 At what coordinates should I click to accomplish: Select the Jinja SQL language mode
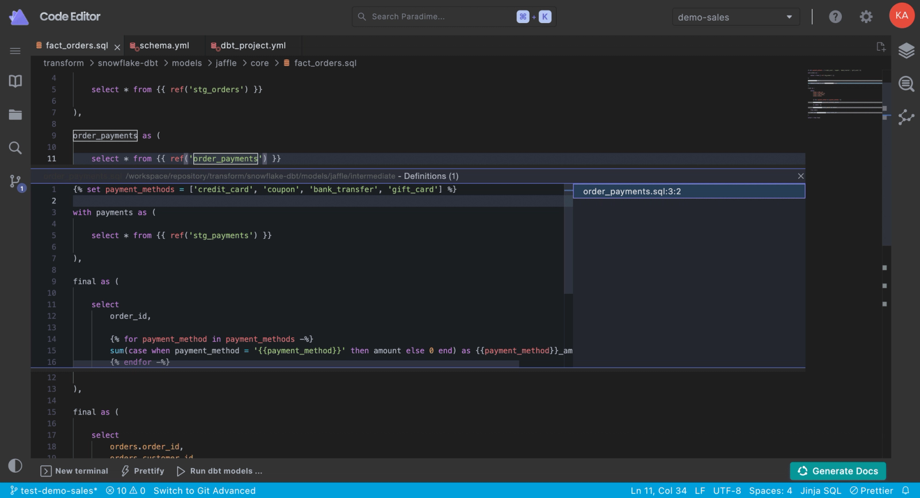821,491
